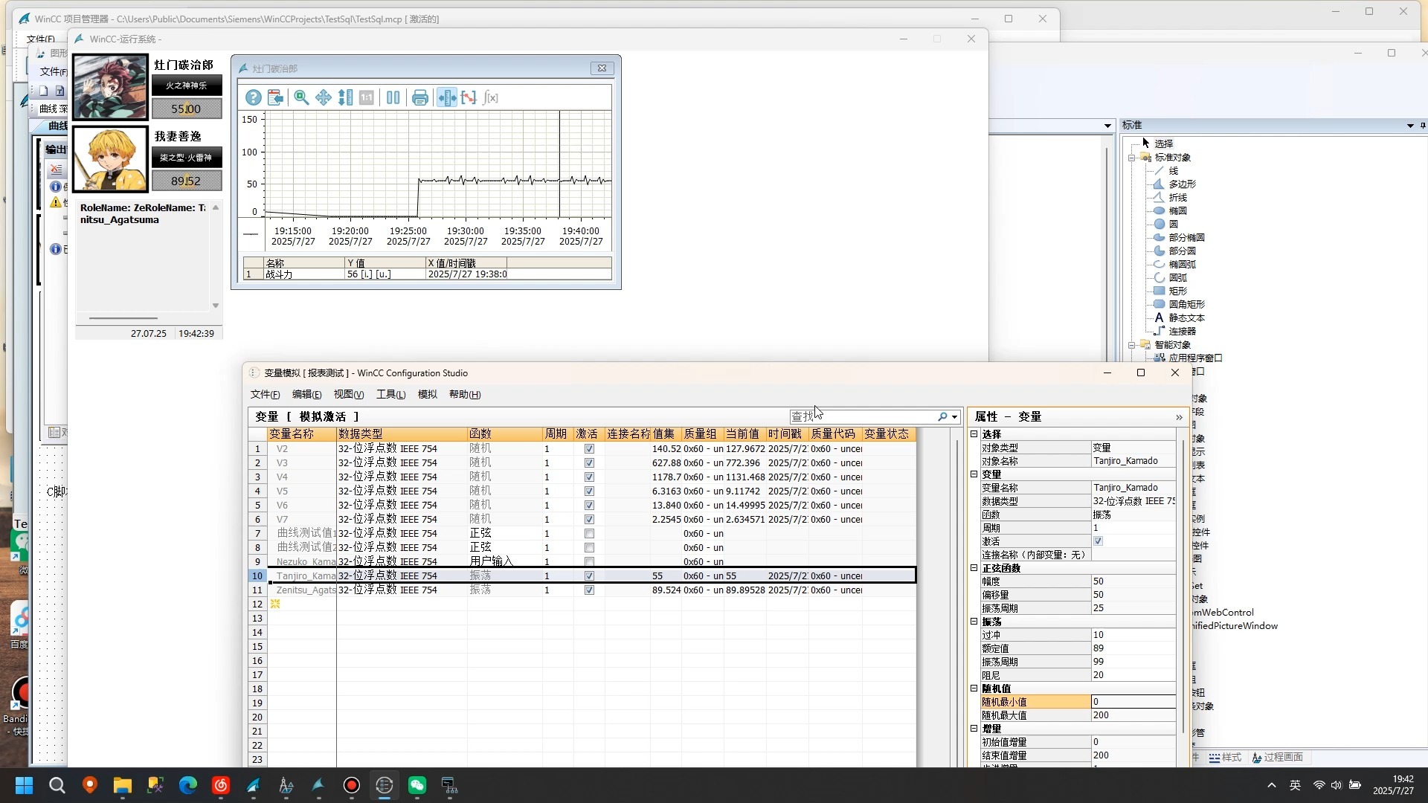
Task: Close the 灶门碳治郎 trend popup
Action: tap(602, 68)
